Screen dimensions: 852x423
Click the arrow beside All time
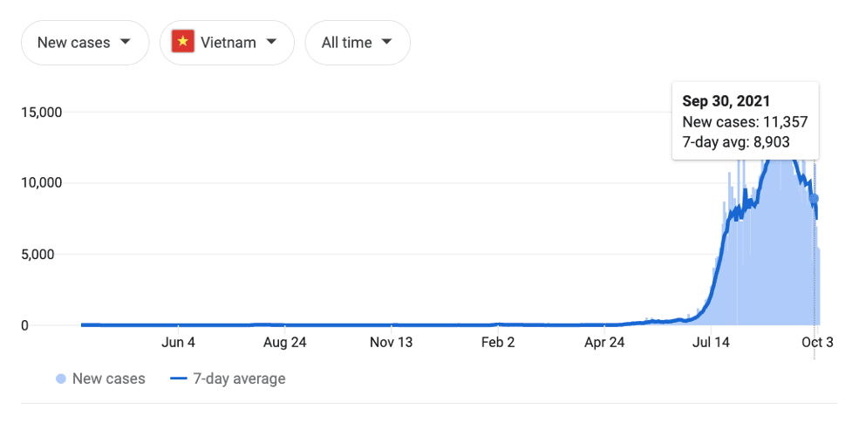387,42
